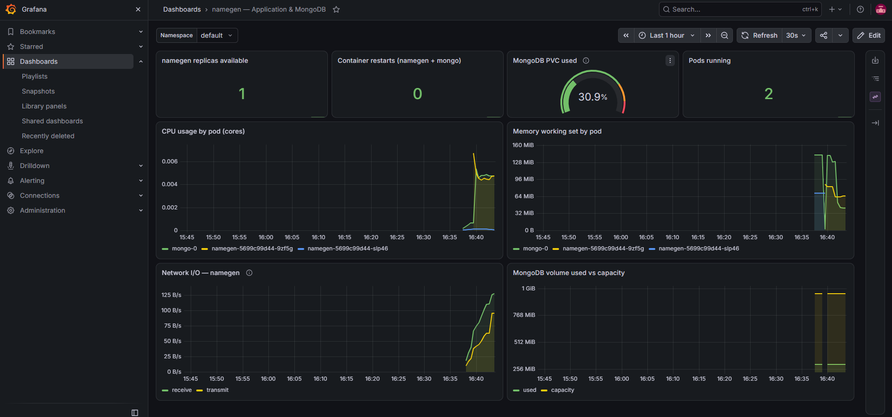Open the Last 1 hour time picker
Screen dimensions: 892x417
pos(667,35)
